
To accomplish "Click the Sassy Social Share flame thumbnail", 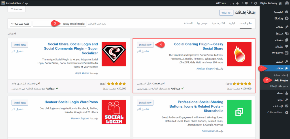I will pyautogui.click(x=239, y=54).
